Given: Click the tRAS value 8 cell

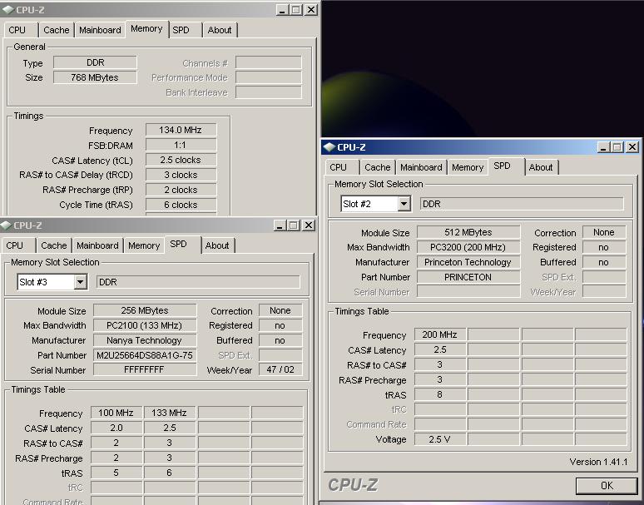Looking at the screenshot, I should pos(440,394).
